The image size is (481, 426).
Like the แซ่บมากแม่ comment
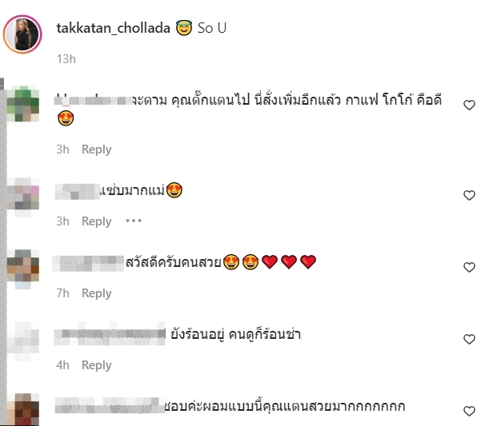pyautogui.click(x=469, y=195)
